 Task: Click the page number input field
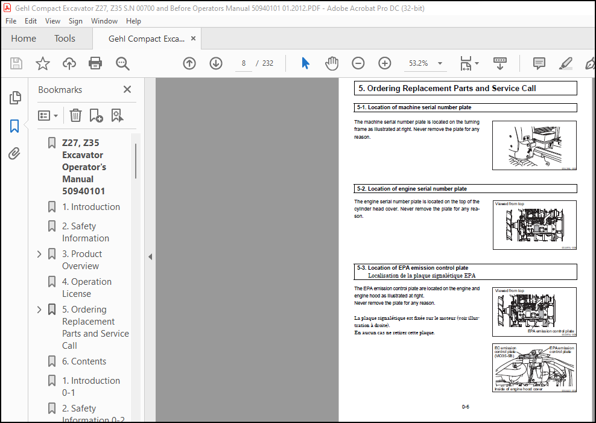(243, 63)
